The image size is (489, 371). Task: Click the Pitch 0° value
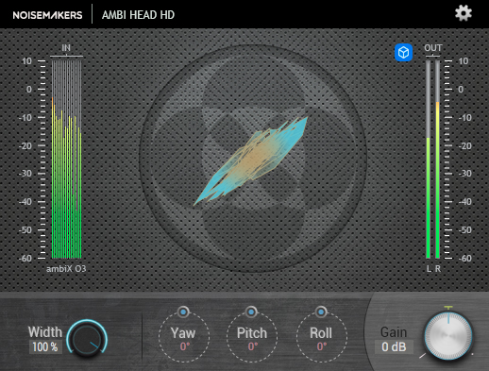tap(253, 346)
